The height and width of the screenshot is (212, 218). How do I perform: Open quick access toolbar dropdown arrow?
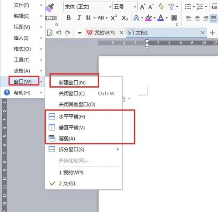click(x=80, y=33)
